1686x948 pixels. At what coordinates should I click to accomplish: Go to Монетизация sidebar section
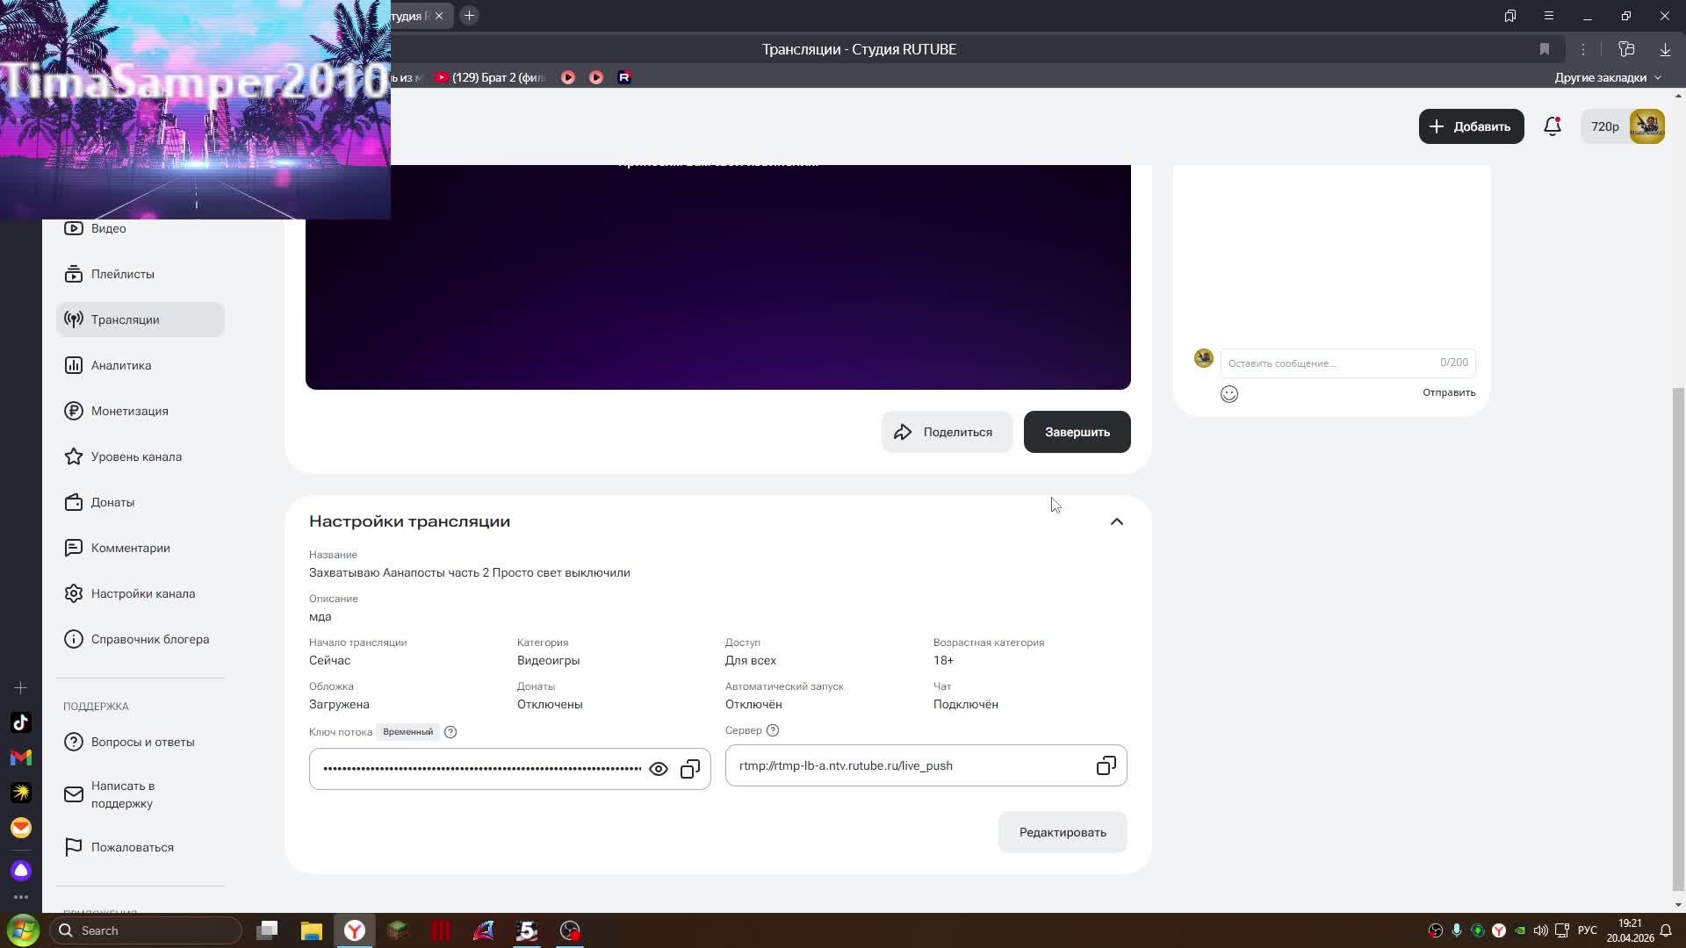click(x=129, y=411)
